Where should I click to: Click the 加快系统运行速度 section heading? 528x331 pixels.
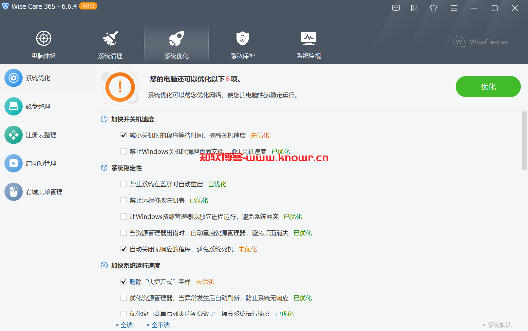click(136, 266)
